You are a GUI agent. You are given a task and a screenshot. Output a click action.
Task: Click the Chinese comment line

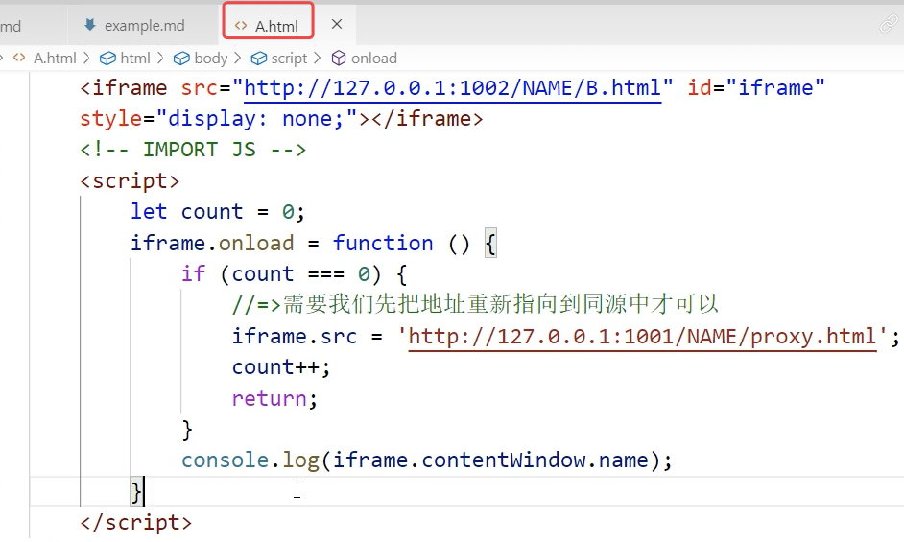(x=475, y=304)
